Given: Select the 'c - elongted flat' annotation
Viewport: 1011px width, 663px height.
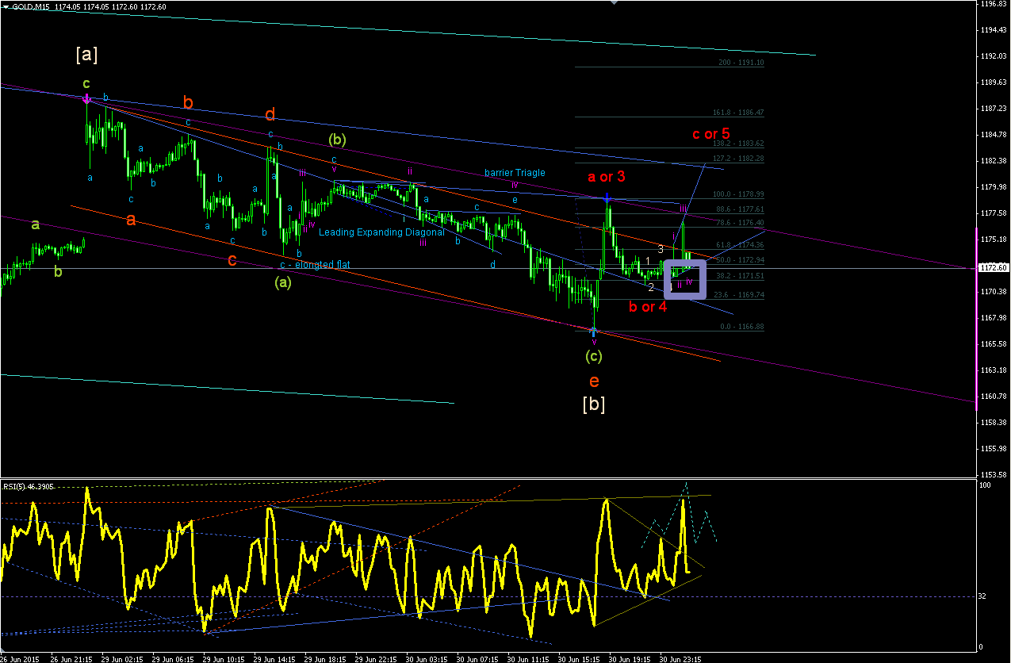Looking at the screenshot, I should click(x=315, y=264).
